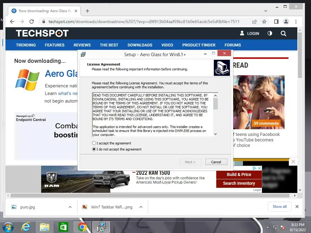Open Internet Explorer from taskbar

[26, 227]
